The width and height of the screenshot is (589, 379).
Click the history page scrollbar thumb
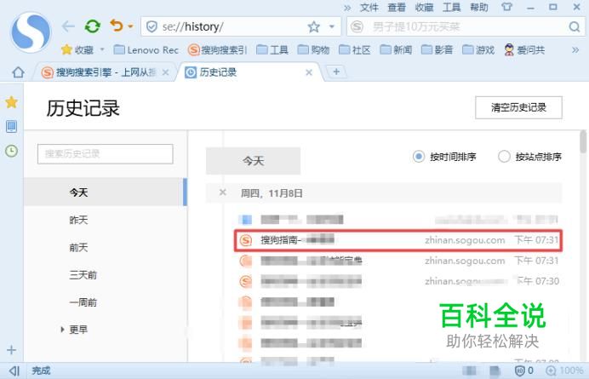click(x=583, y=141)
